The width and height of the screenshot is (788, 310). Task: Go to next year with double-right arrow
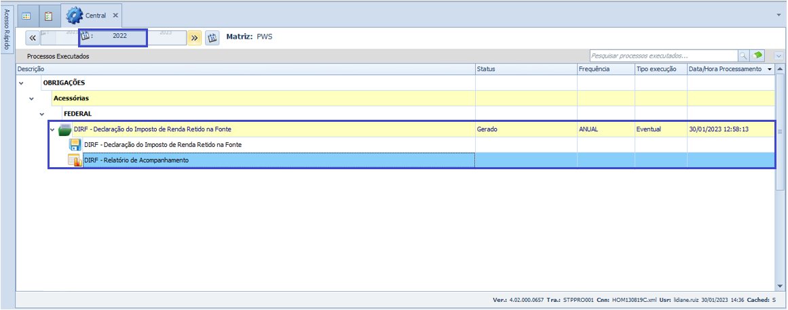point(195,38)
